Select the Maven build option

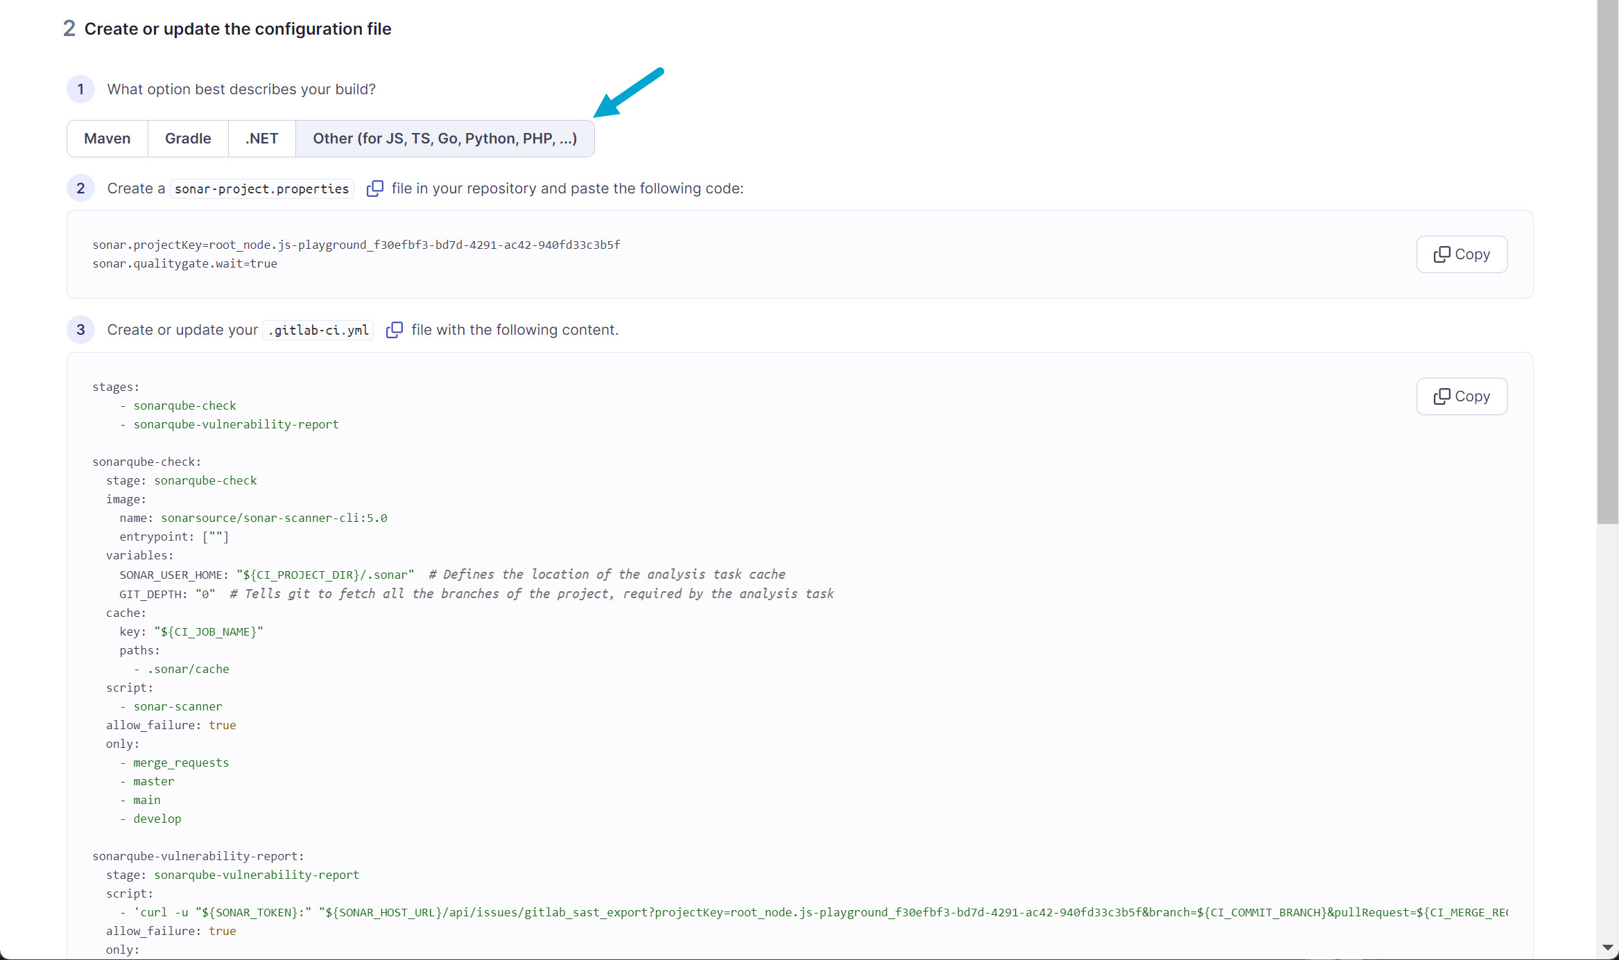click(x=107, y=138)
